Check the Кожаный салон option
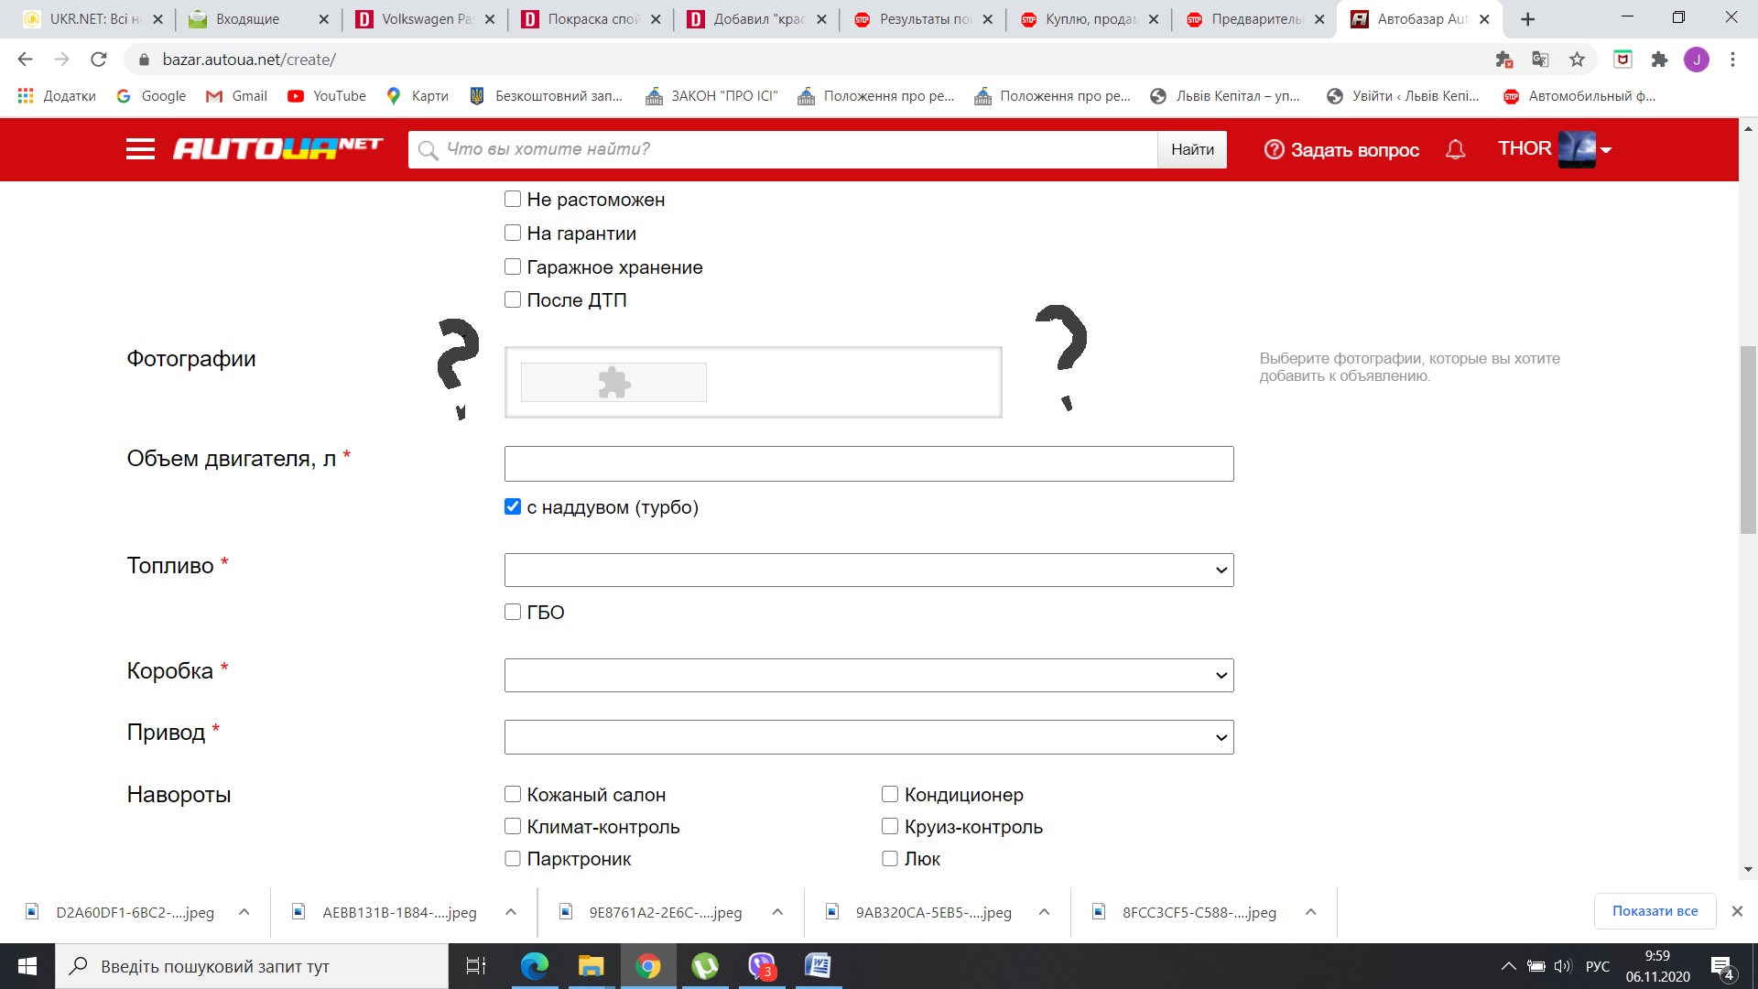 point(513,795)
